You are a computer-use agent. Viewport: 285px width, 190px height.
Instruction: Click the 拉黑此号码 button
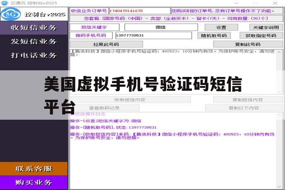106,44
